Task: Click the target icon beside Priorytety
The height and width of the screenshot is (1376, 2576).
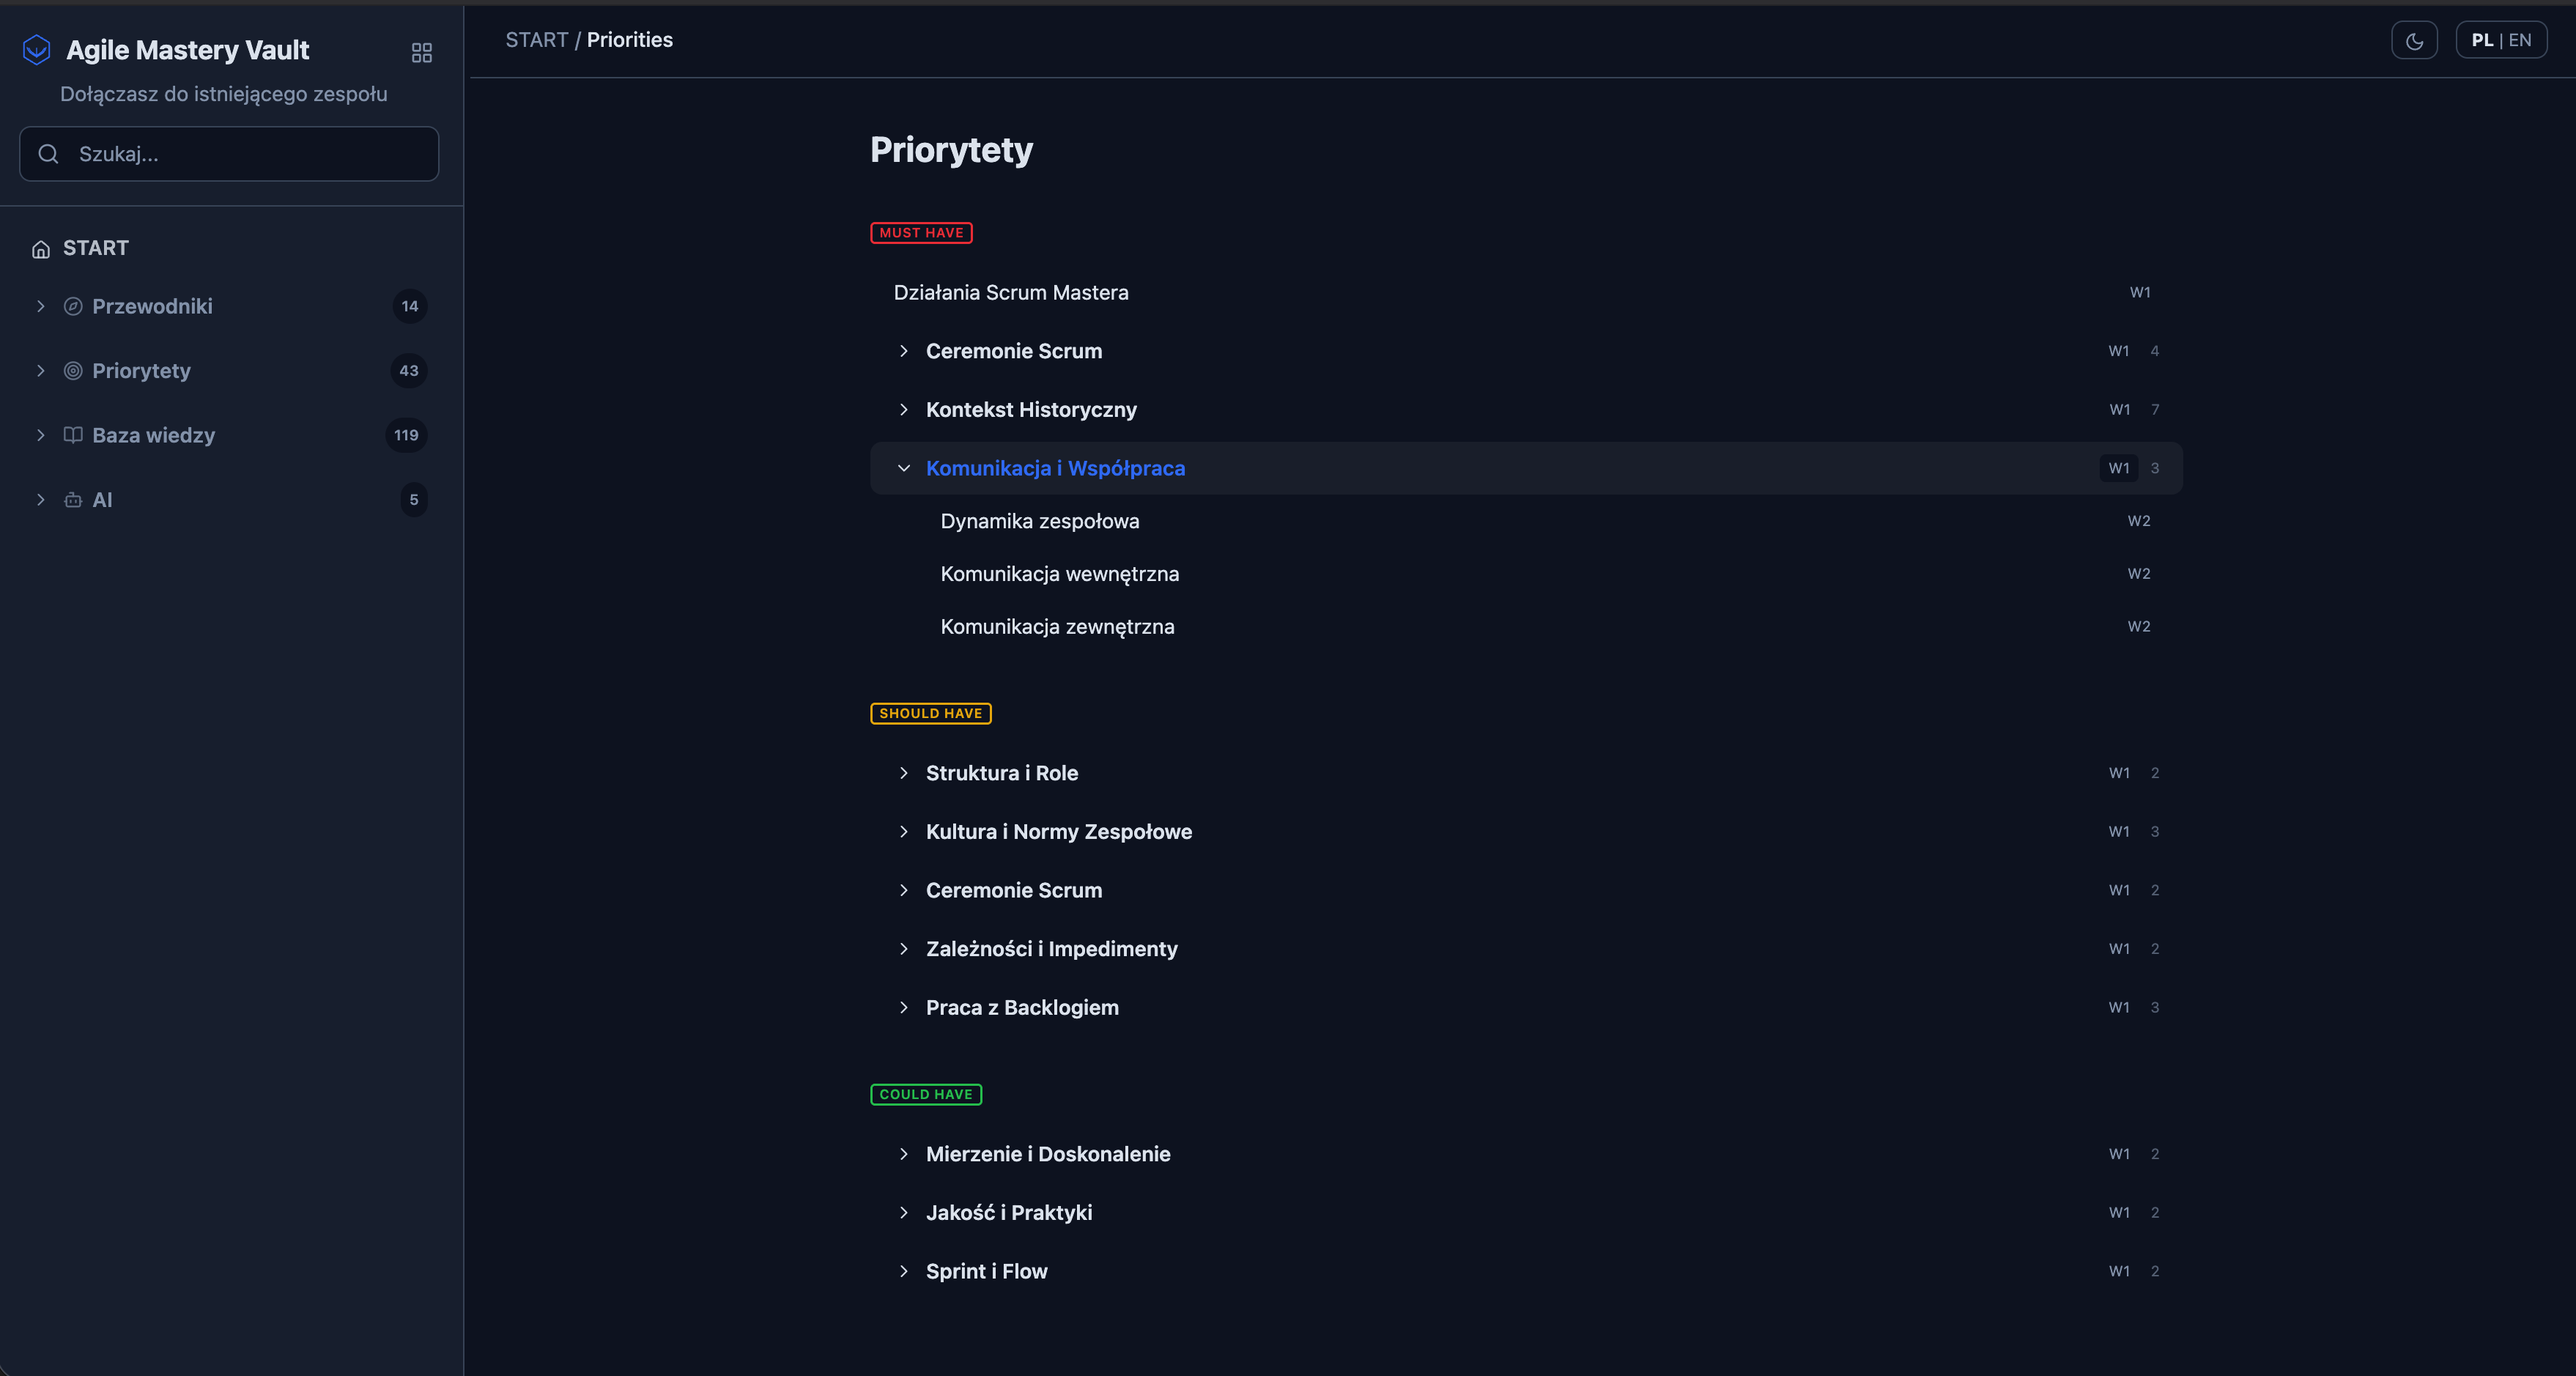Action: pos(73,371)
